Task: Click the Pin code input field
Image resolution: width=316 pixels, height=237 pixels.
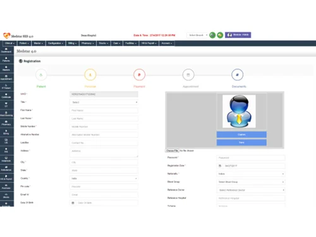Action: click(104, 186)
